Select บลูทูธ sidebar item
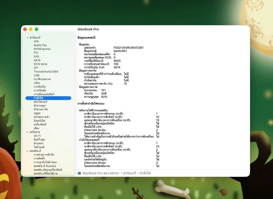 click(x=37, y=113)
